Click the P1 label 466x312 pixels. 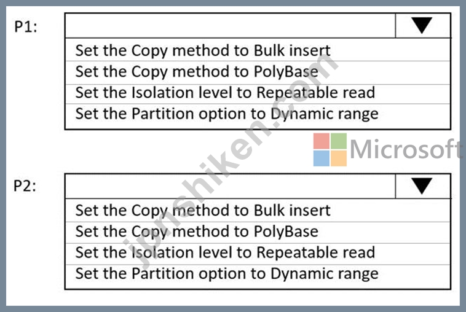[26, 27]
